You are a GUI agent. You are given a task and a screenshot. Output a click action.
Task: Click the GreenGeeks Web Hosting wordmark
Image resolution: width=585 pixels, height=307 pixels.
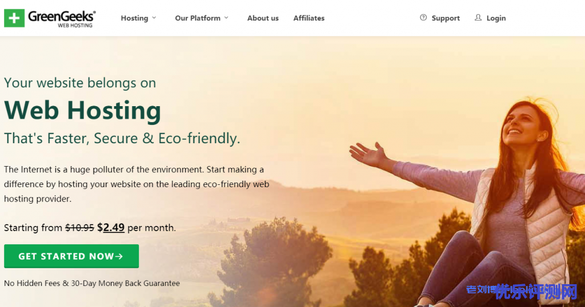(x=62, y=19)
